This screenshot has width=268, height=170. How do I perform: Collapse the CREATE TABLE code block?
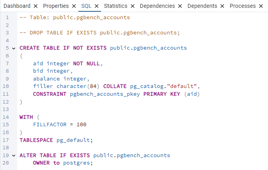[14, 48]
